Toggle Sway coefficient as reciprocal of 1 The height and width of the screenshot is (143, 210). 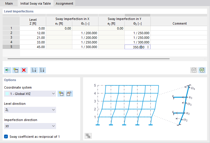tap(6, 137)
